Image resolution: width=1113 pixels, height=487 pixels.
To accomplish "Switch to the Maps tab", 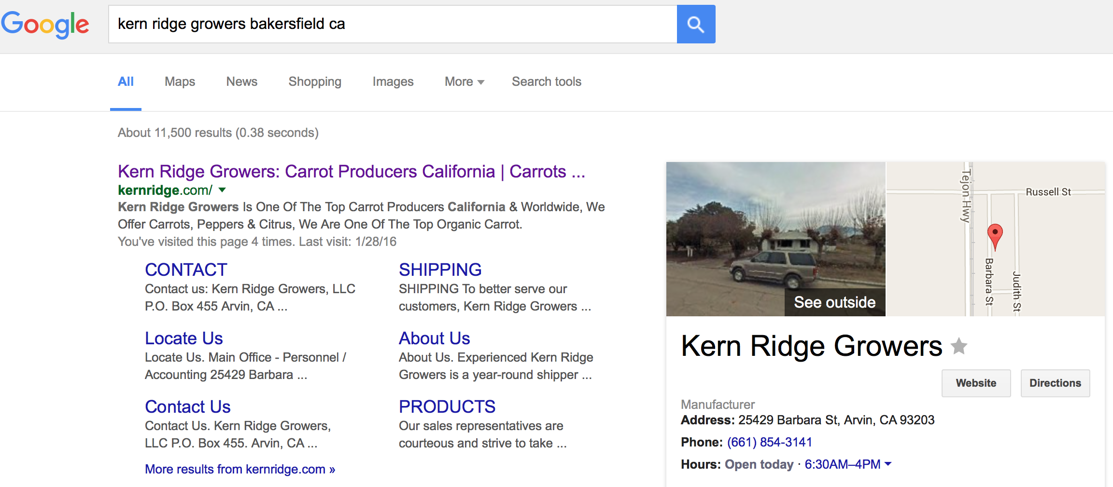I will point(180,81).
